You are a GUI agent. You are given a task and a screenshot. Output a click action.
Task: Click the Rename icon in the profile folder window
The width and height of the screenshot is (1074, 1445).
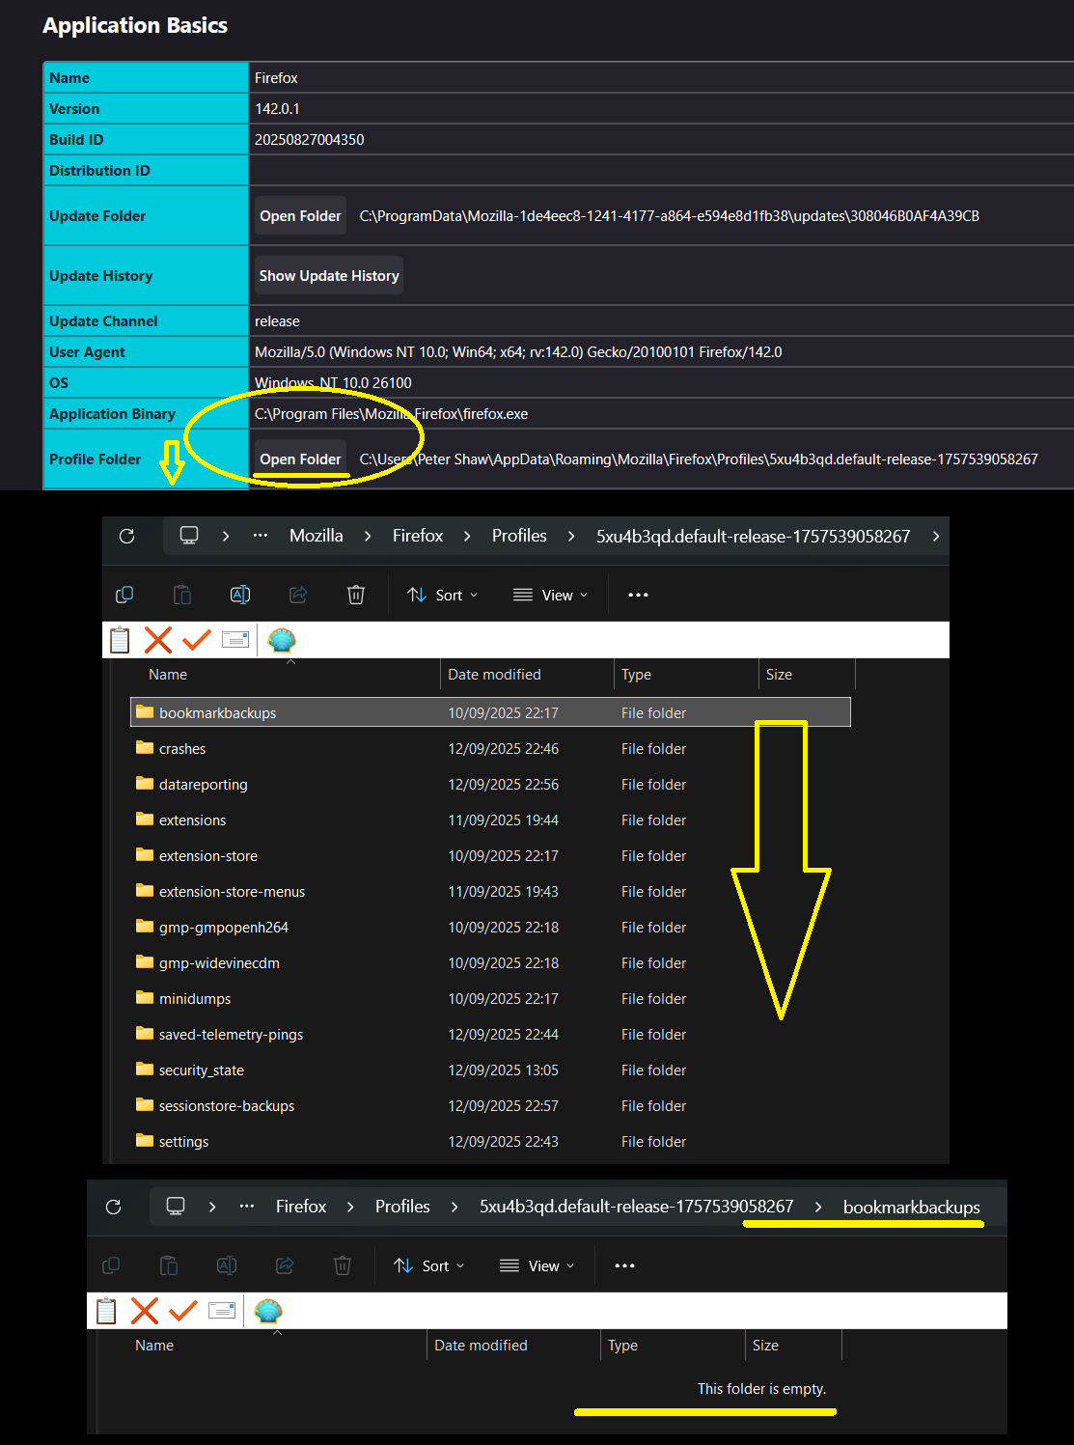click(x=240, y=595)
